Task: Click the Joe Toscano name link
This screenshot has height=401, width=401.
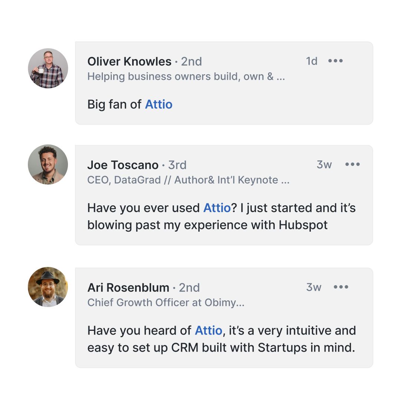Action: click(x=123, y=165)
